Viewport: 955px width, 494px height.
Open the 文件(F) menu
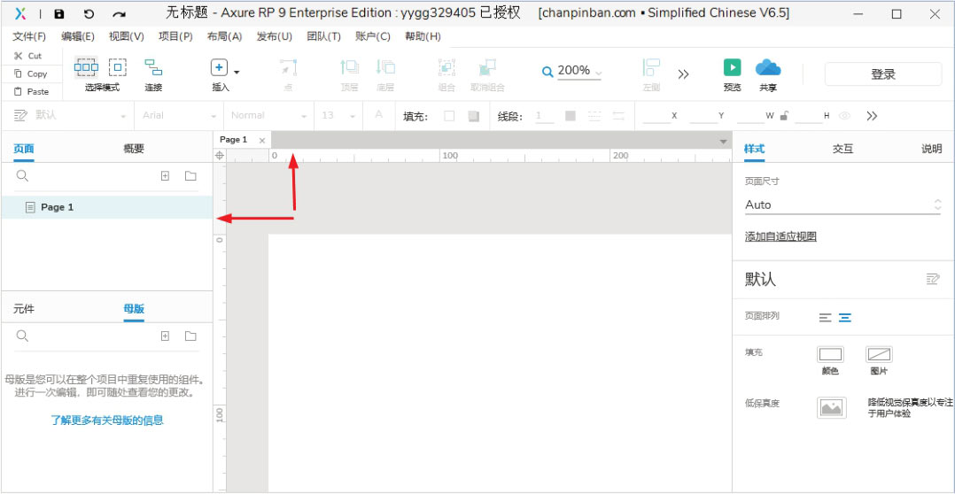click(x=29, y=36)
